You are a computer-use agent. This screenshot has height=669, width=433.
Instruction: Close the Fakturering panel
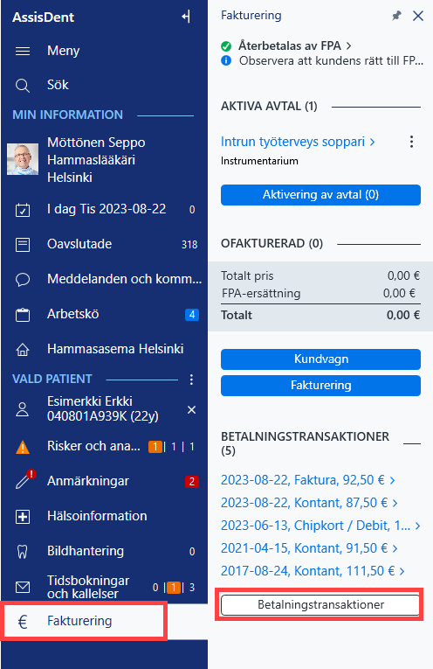418,17
